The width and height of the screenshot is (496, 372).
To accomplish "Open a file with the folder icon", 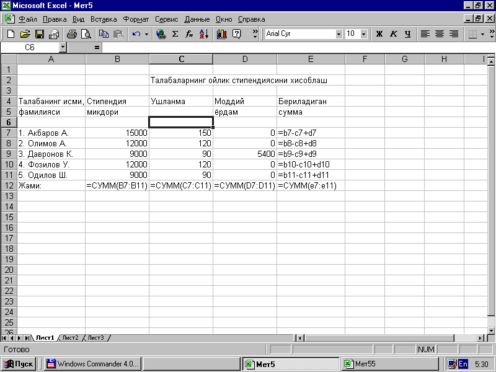I will pyautogui.click(x=25, y=34).
